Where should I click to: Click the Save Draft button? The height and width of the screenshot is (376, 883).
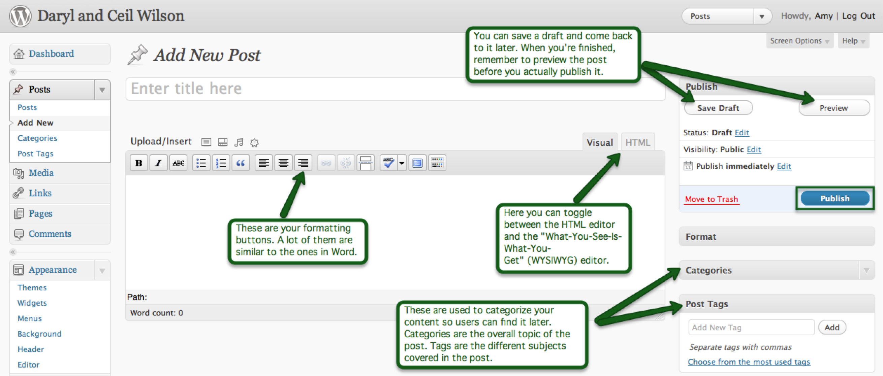[718, 108]
